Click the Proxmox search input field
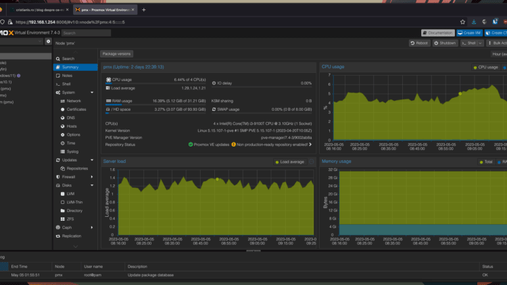 86,33
